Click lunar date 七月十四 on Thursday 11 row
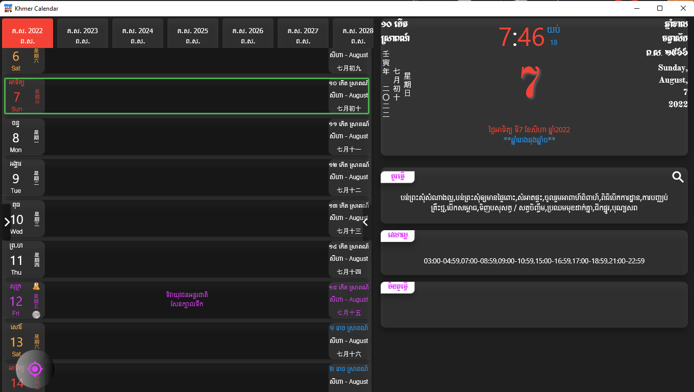The height and width of the screenshot is (392, 694). [x=349, y=272]
